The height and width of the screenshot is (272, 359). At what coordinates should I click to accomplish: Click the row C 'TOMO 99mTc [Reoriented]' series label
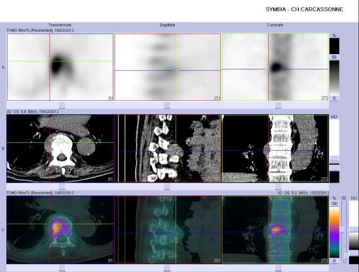click(40, 193)
